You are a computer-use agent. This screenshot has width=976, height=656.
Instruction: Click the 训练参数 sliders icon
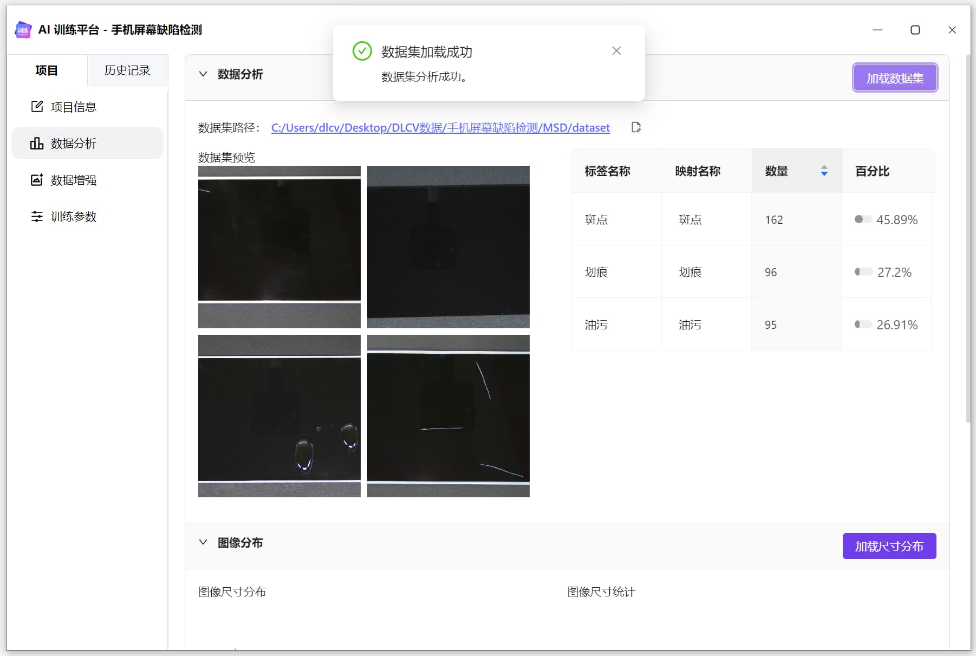[x=37, y=217]
